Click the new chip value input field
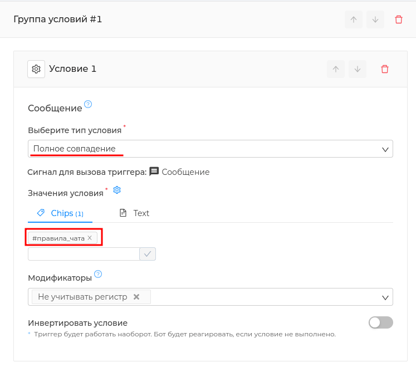The width and height of the screenshot is (416, 367). pos(84,254)
